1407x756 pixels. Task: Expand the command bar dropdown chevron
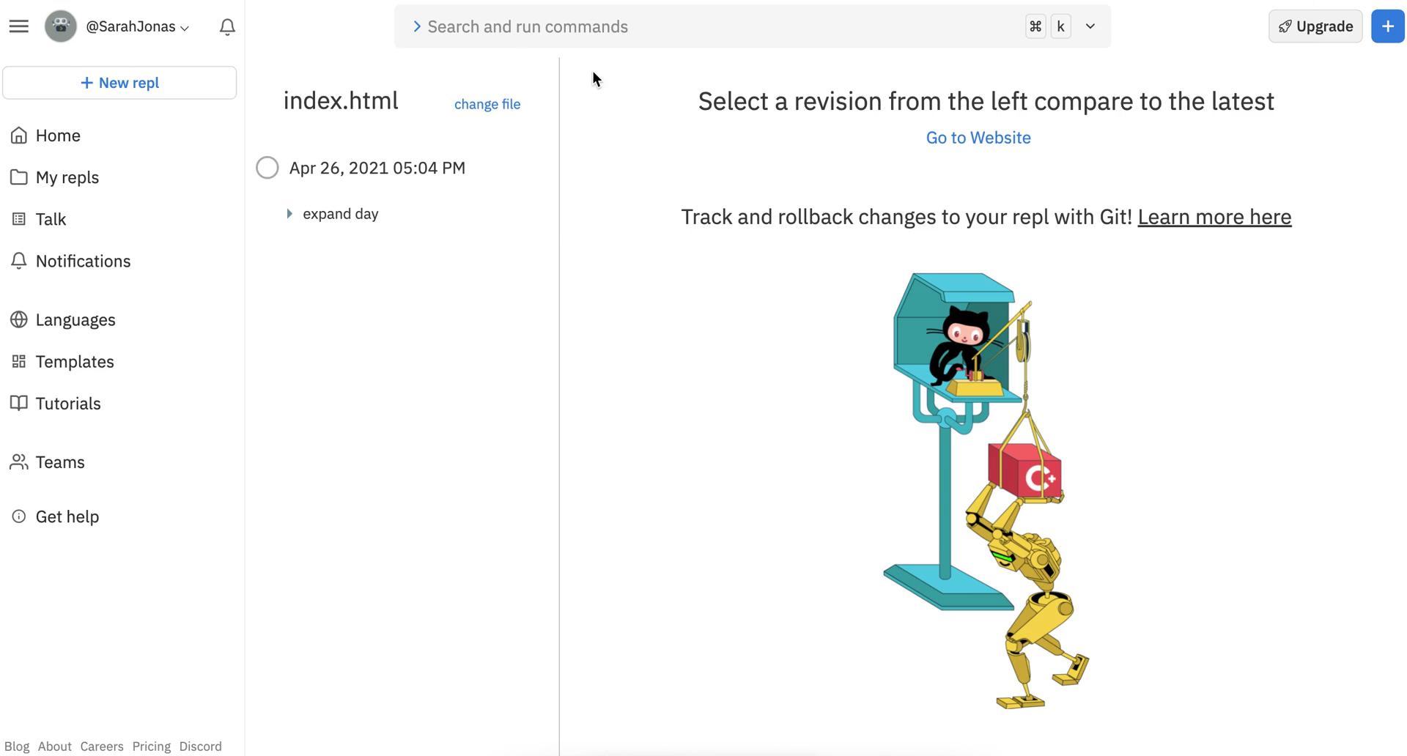(1090, 26)
